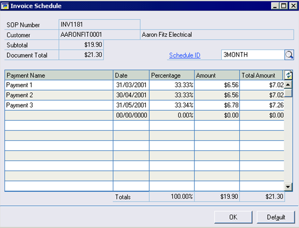Viewport: 299px width, 228px height.
Task: Open the Schedule ID link
Action: tap(184, 55)
